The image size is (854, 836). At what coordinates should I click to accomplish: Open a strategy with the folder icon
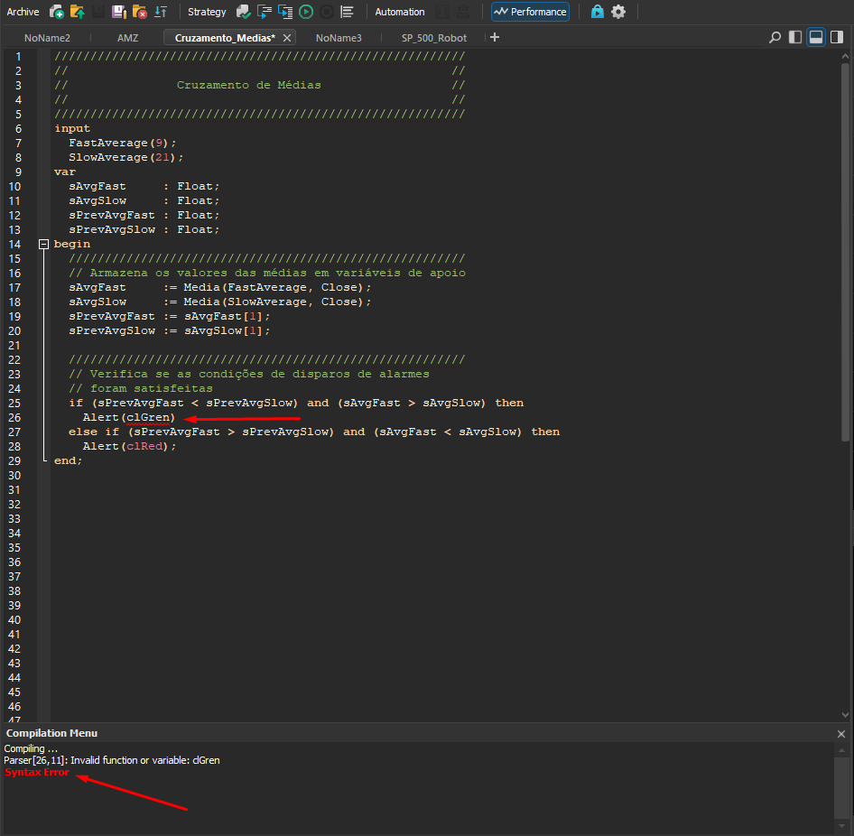(x=78, y=12)
